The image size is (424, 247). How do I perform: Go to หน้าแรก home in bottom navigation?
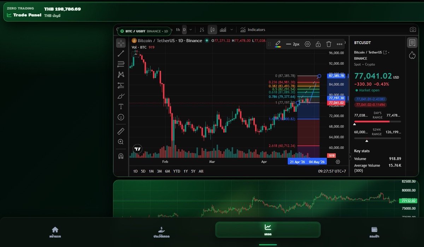tap(55, 231)
